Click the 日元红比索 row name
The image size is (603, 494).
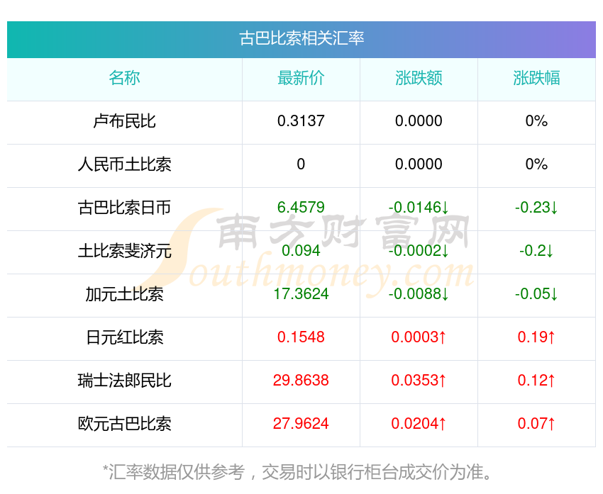click(124, 337)
